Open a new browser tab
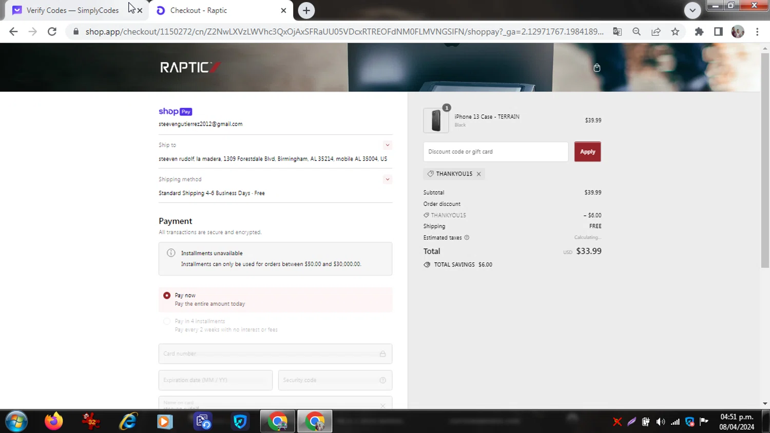770x433 pixels. [x=306, y=10]
